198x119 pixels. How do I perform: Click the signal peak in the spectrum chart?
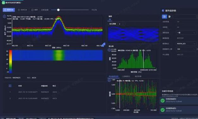click(x=58, y=18)
